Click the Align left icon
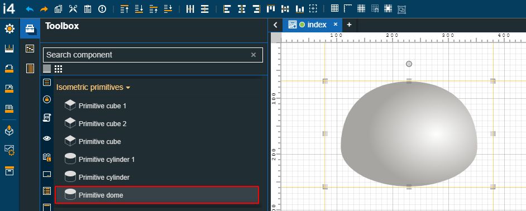 [227, 9]
